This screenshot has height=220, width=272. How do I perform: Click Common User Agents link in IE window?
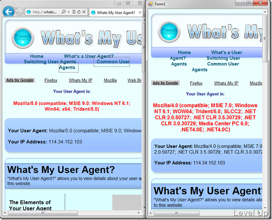[x=113, y=62]
